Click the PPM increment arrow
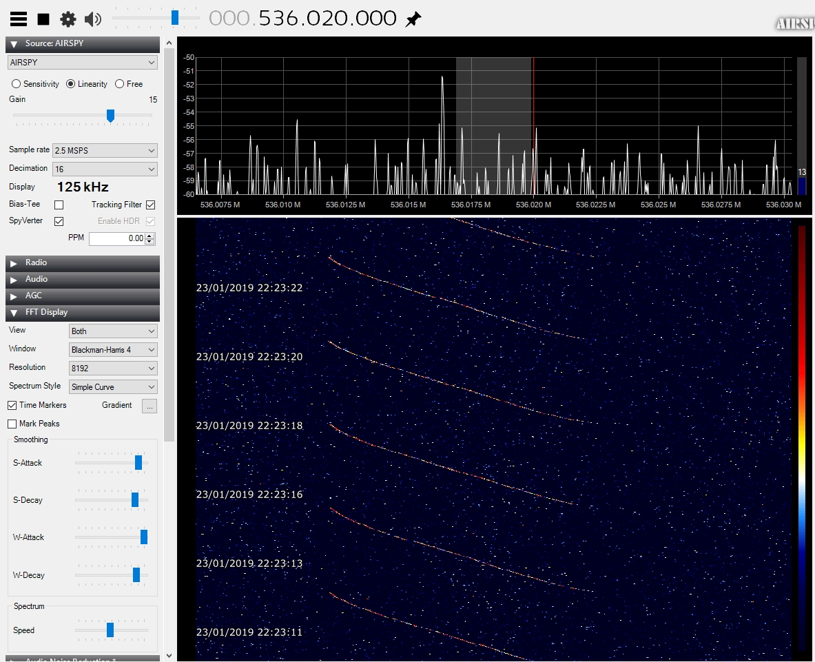This screenshot has width=815, height=662. [150, 236]
